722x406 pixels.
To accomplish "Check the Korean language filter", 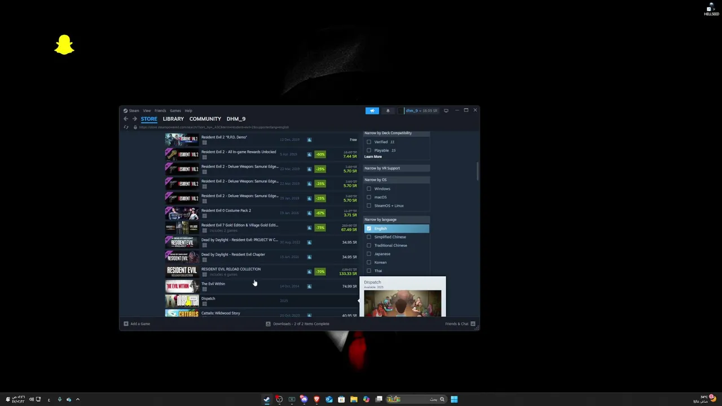I will pos(369,262).
